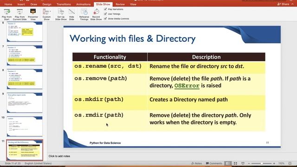
Task: Open the View tab
Action: point(133,4)
